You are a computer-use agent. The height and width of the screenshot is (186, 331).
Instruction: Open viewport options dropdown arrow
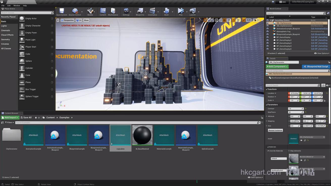point(58,20)
